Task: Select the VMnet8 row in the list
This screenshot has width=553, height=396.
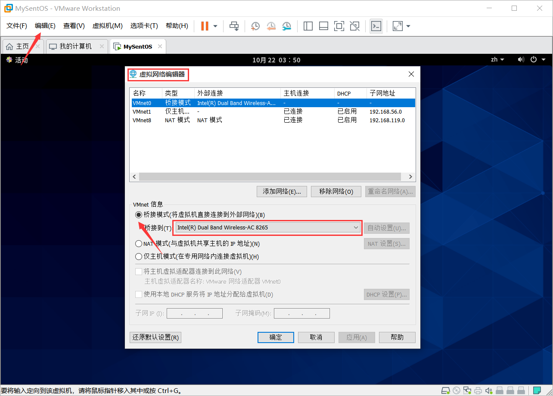Action: click(x=273, y=120)
